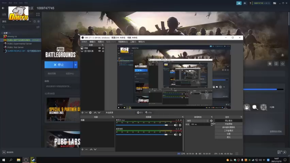Screen dimensions: 290x163
Task: Click Steam back arrow navigation icon
Action: (3, 8)
